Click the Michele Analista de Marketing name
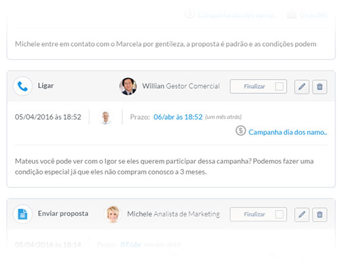342x263 pixels. coord(174,214)
